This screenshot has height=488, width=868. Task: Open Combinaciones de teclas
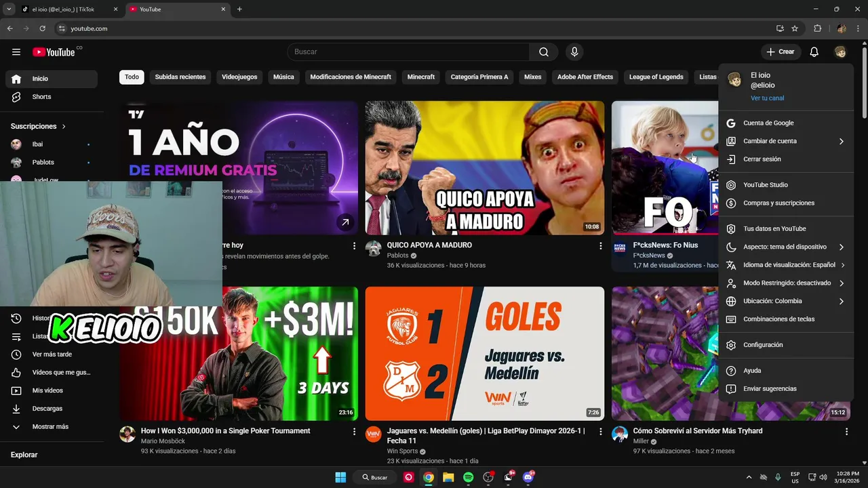786,319
